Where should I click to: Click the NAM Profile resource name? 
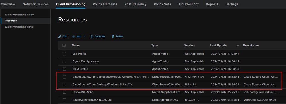tap(80, 69)
